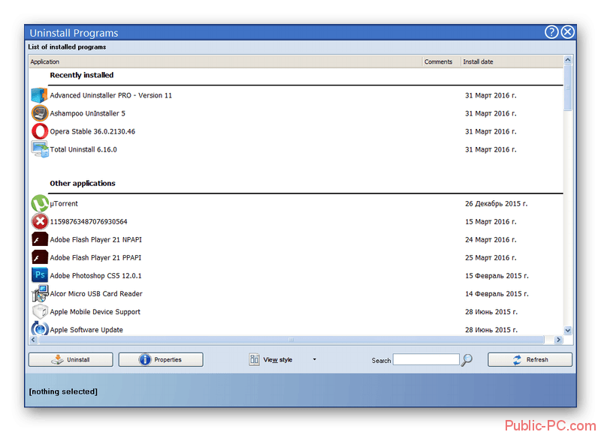
Task: Select Adobe Flash Player 21 NPAPI text
Action: 96,239
